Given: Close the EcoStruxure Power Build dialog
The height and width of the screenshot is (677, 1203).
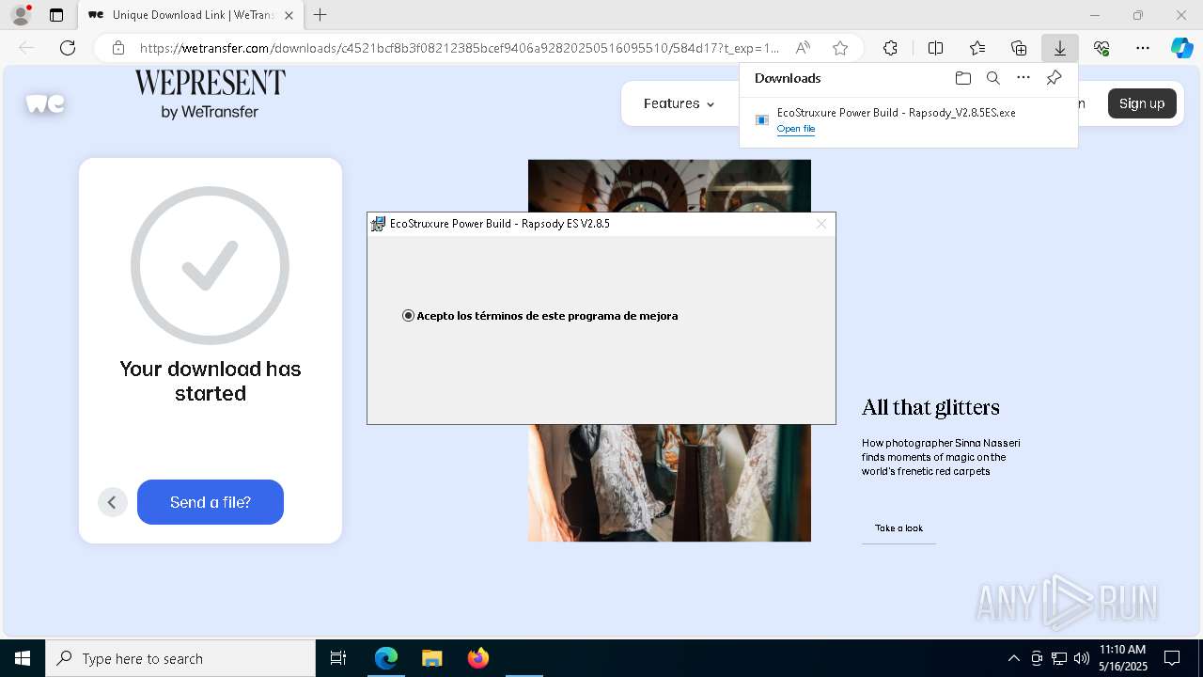Looking at the screenshot, I should [821, 224].
